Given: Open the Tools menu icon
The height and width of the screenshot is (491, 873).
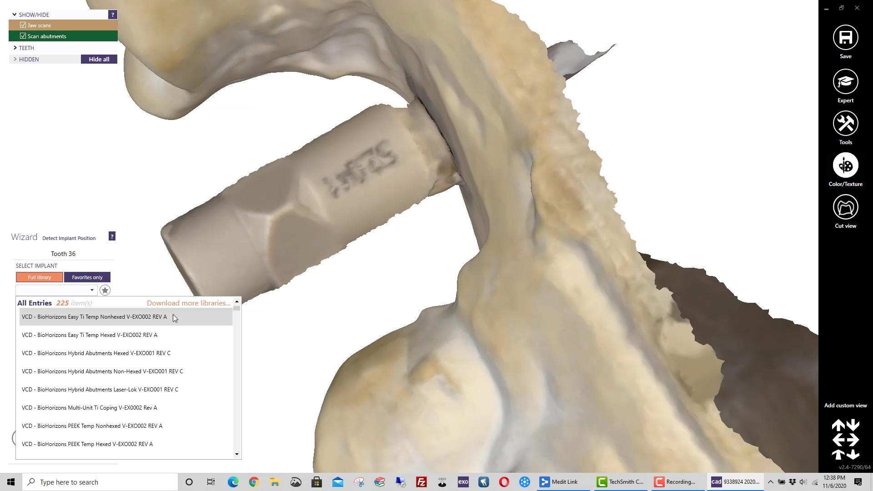Looking at the screenshot, I should (x=845, y=123).
